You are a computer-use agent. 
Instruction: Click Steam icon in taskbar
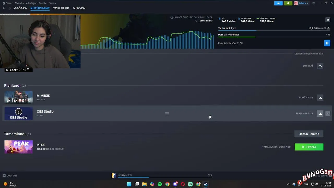[206, 184]
